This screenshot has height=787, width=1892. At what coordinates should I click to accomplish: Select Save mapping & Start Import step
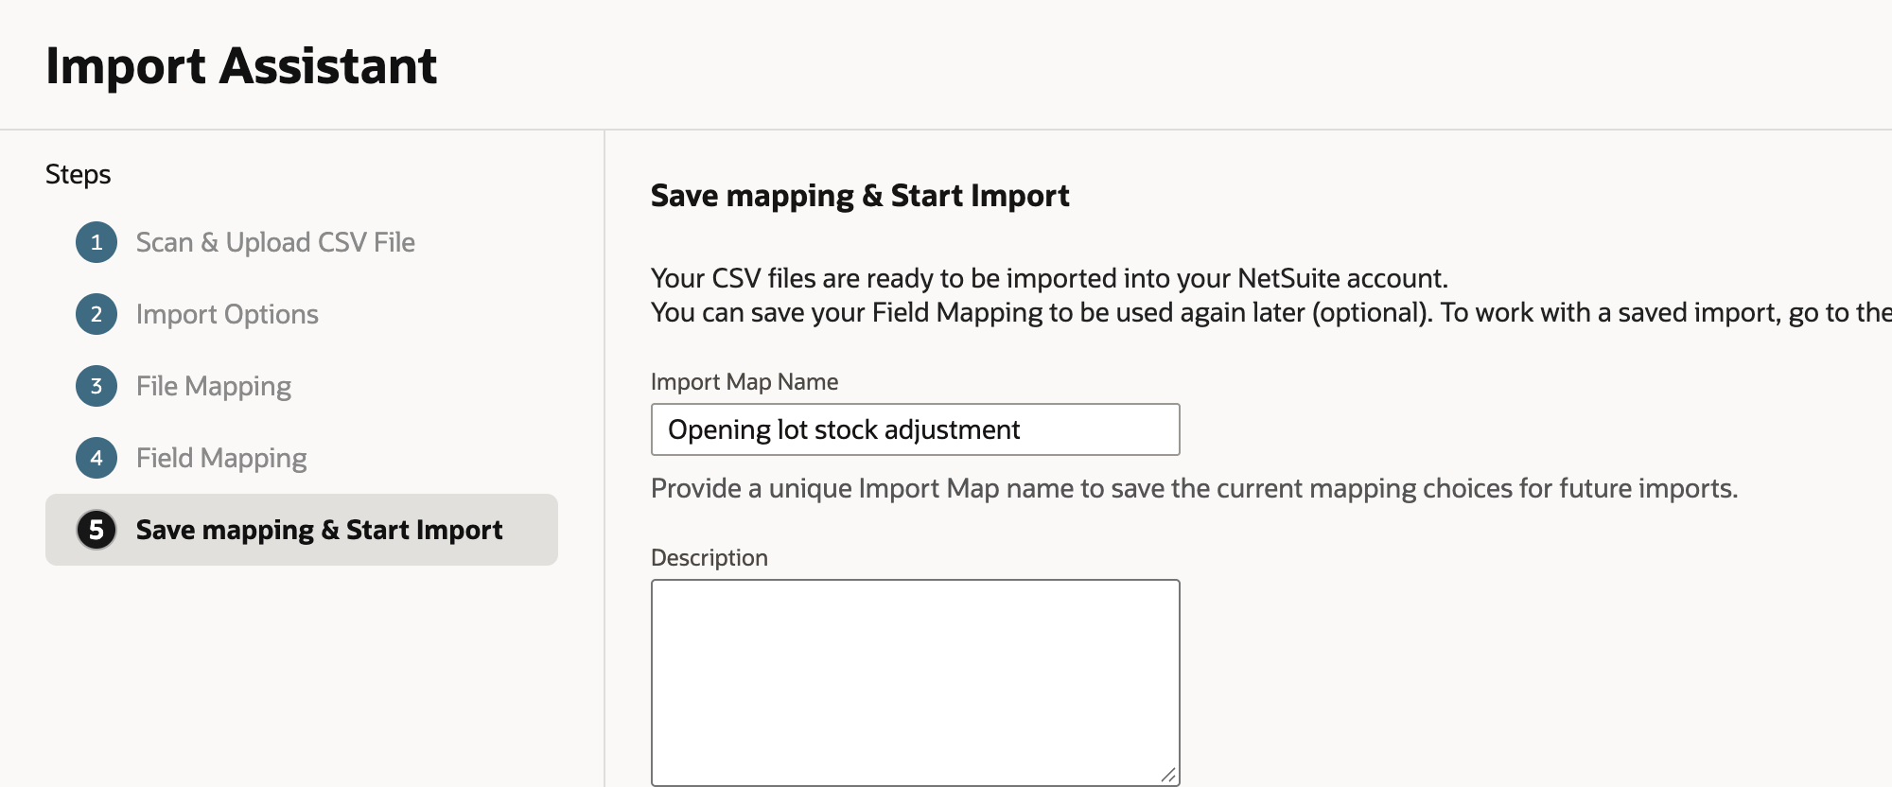302,530
